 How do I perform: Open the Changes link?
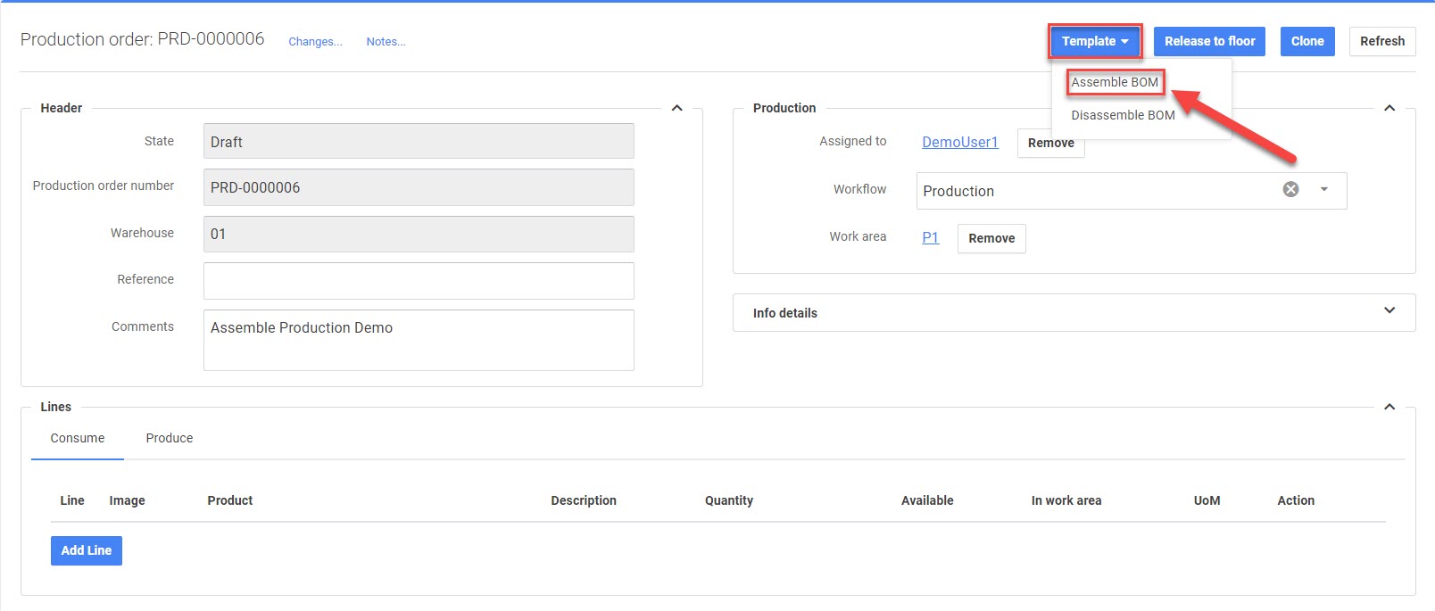click(x=315, y=42)
